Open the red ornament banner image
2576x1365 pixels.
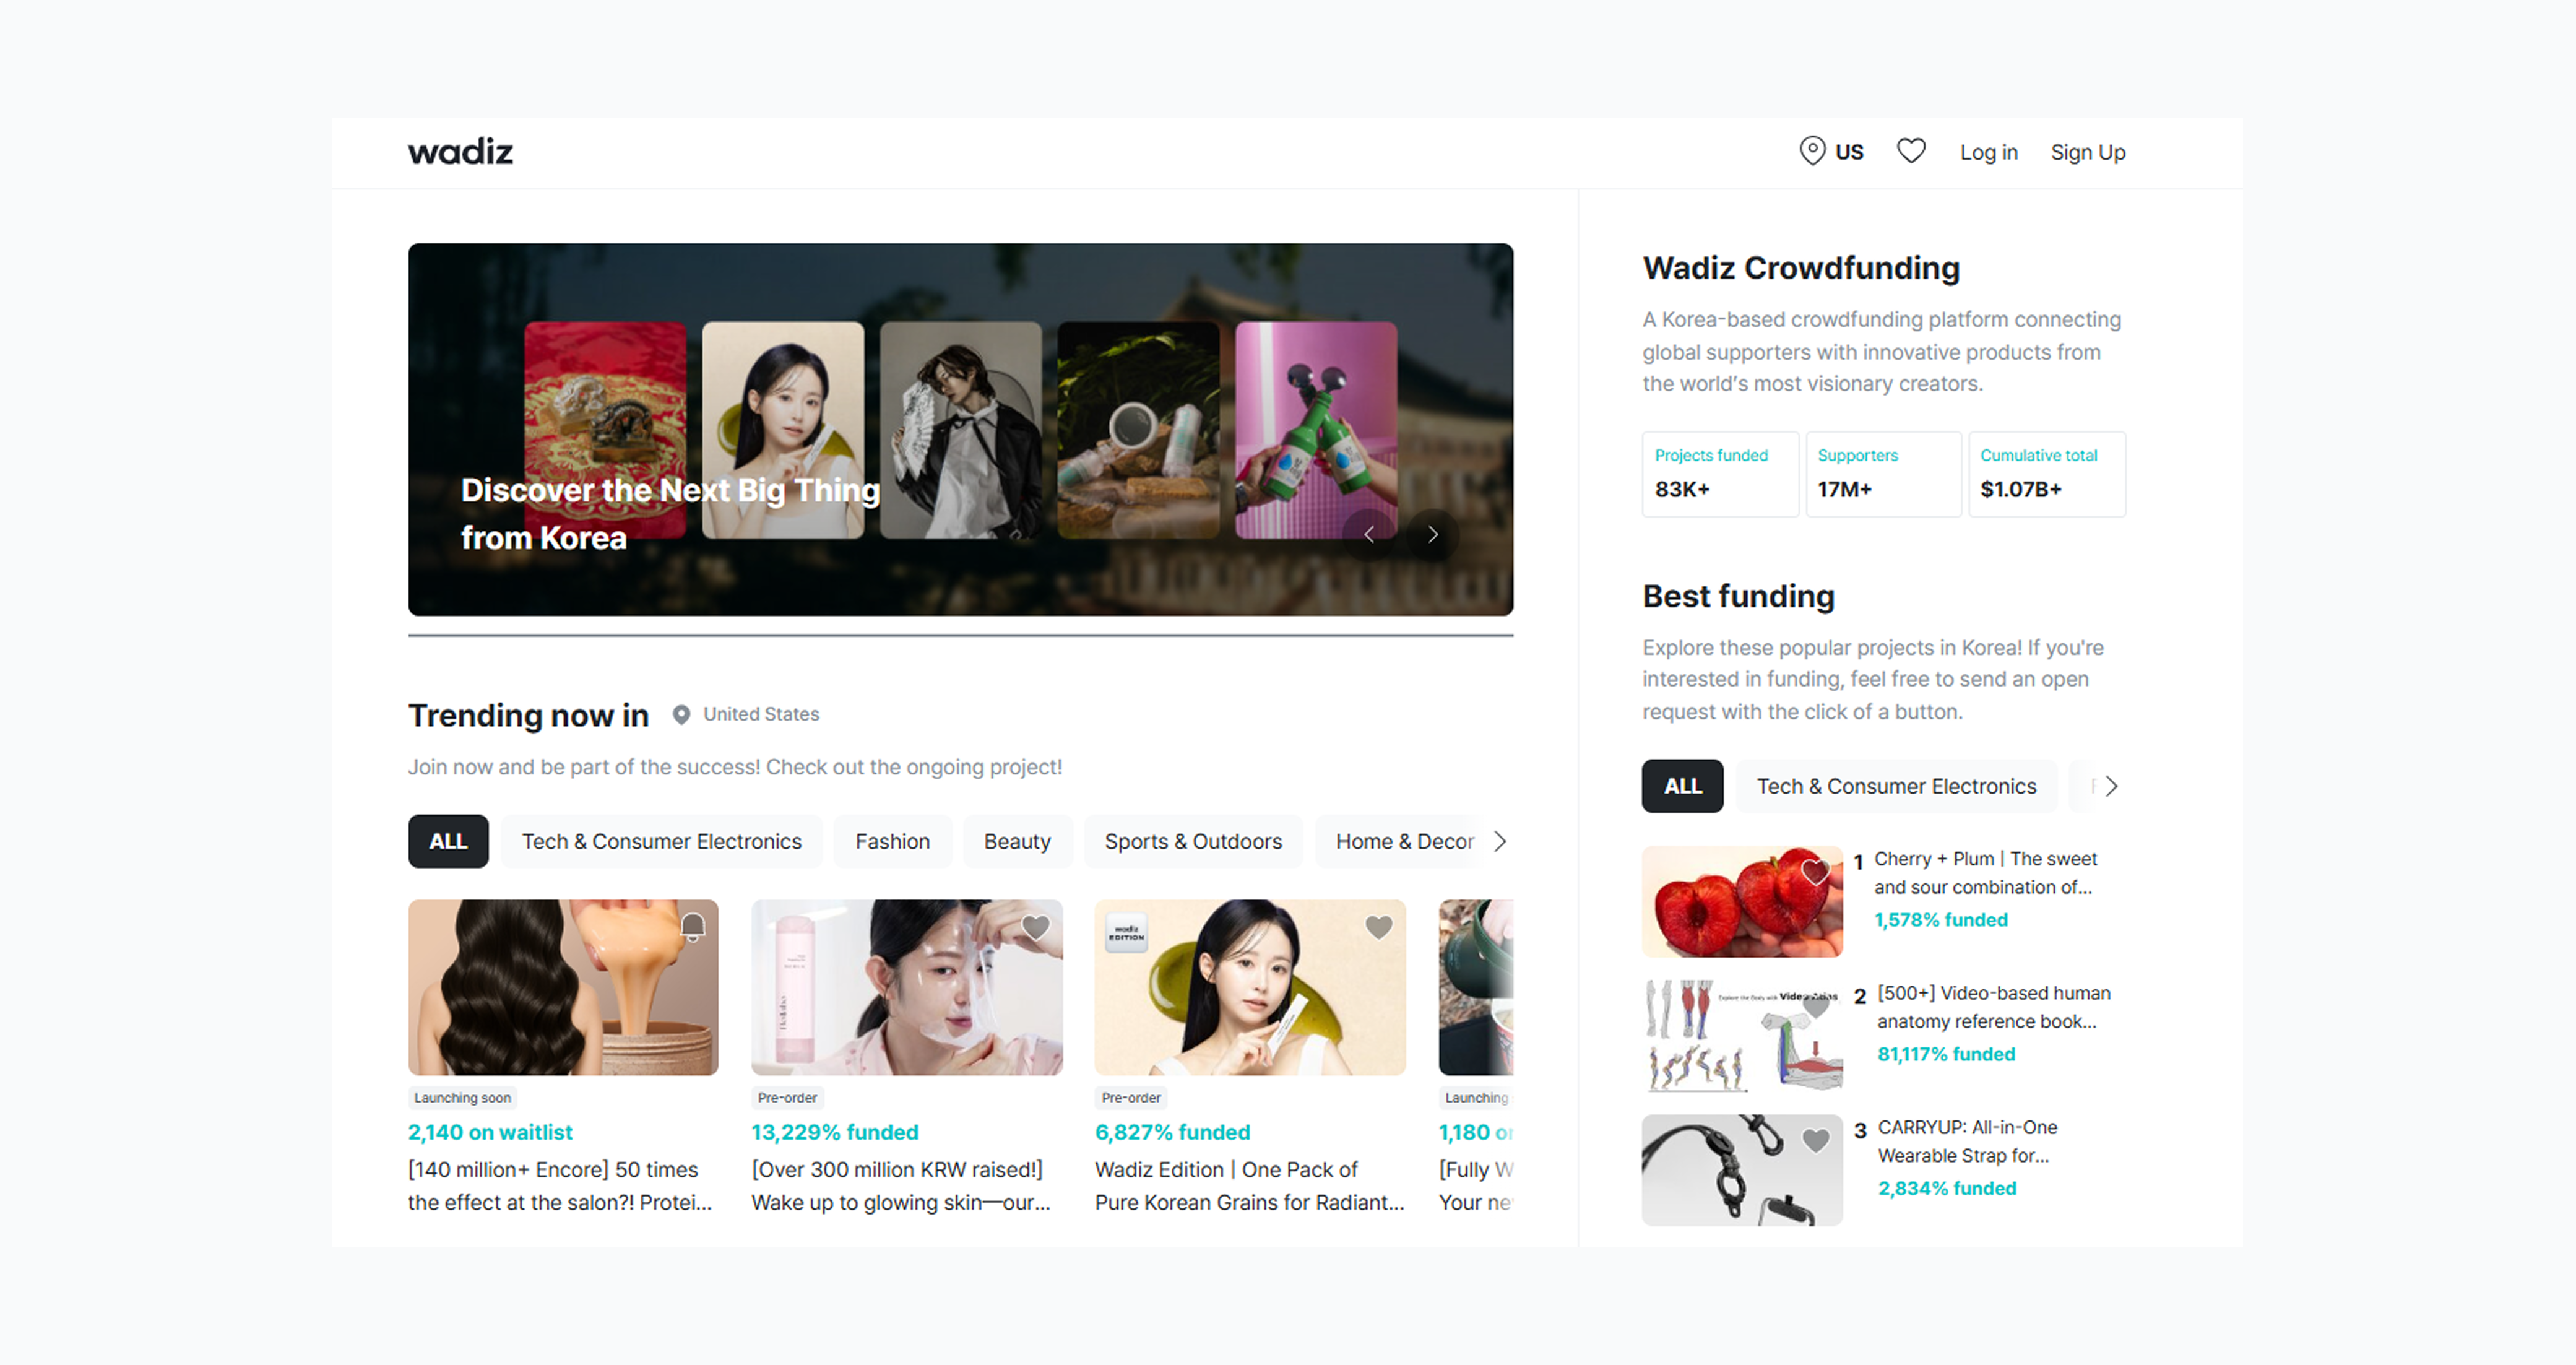point(605,429)
